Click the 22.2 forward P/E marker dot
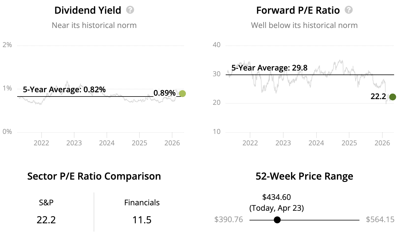Screen dimensions: 405x237 392,97
